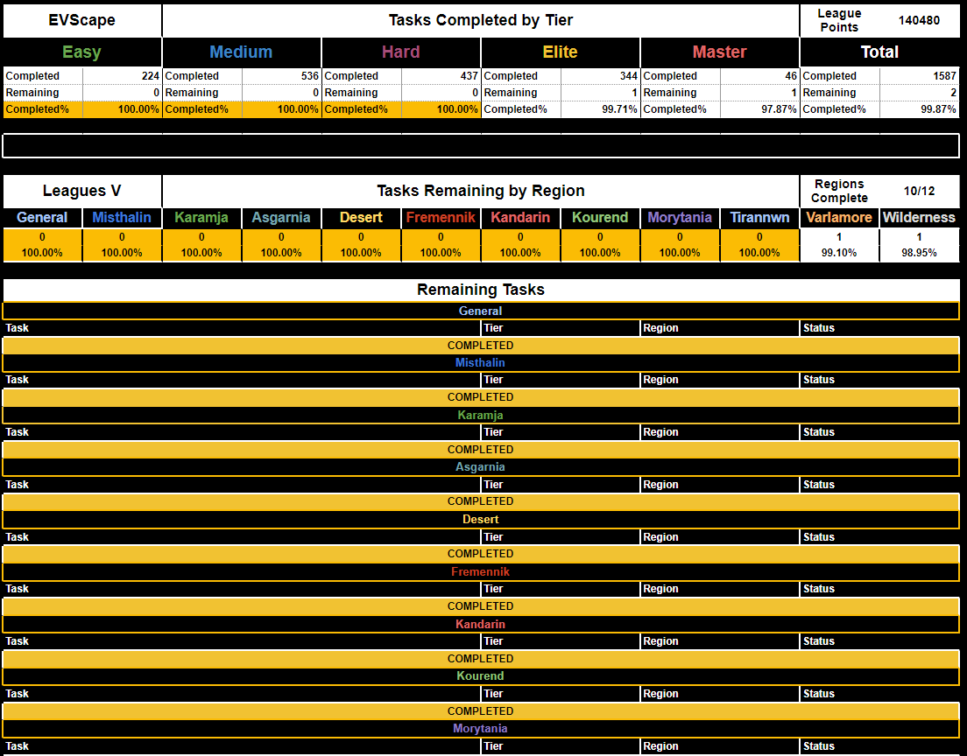Click COMPLETED row under Asgarnia section

480,501
